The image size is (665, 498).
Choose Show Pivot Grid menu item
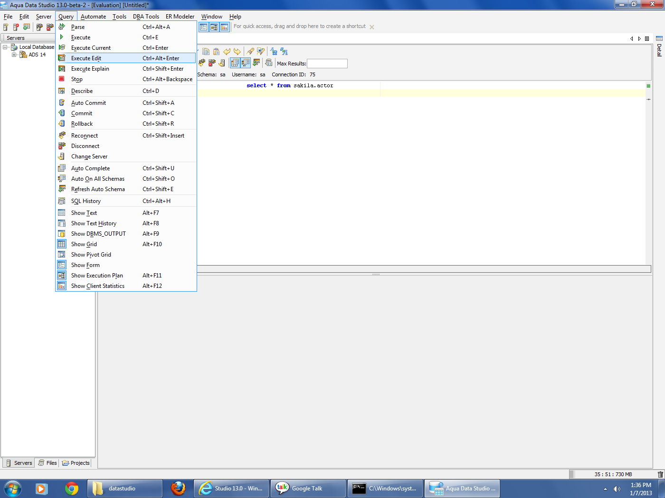point(126,255)
